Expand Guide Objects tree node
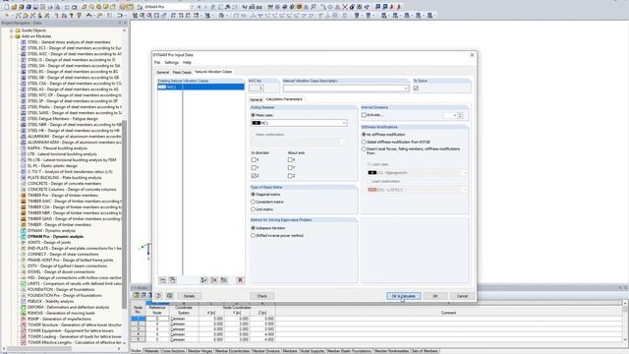The width and height of the screenshot is (629, 354). (11, 30)
